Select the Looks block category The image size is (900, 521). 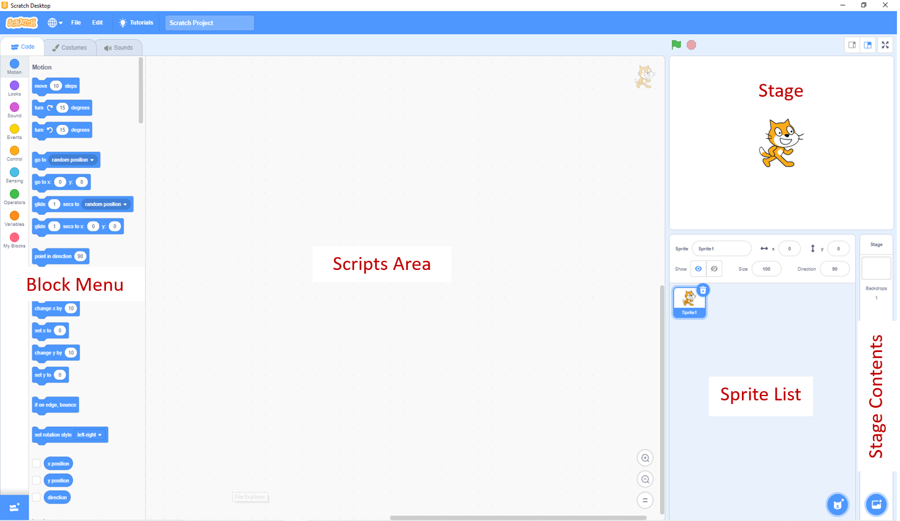coord(14,89)
